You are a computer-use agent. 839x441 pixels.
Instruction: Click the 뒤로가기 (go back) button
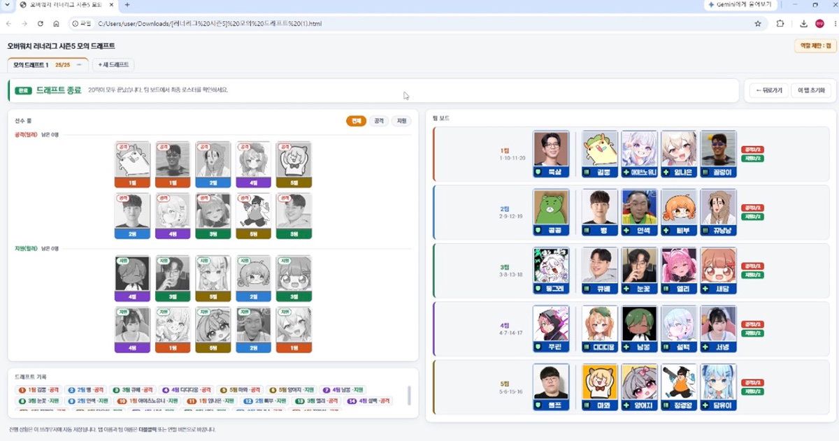tap(769, 90)
